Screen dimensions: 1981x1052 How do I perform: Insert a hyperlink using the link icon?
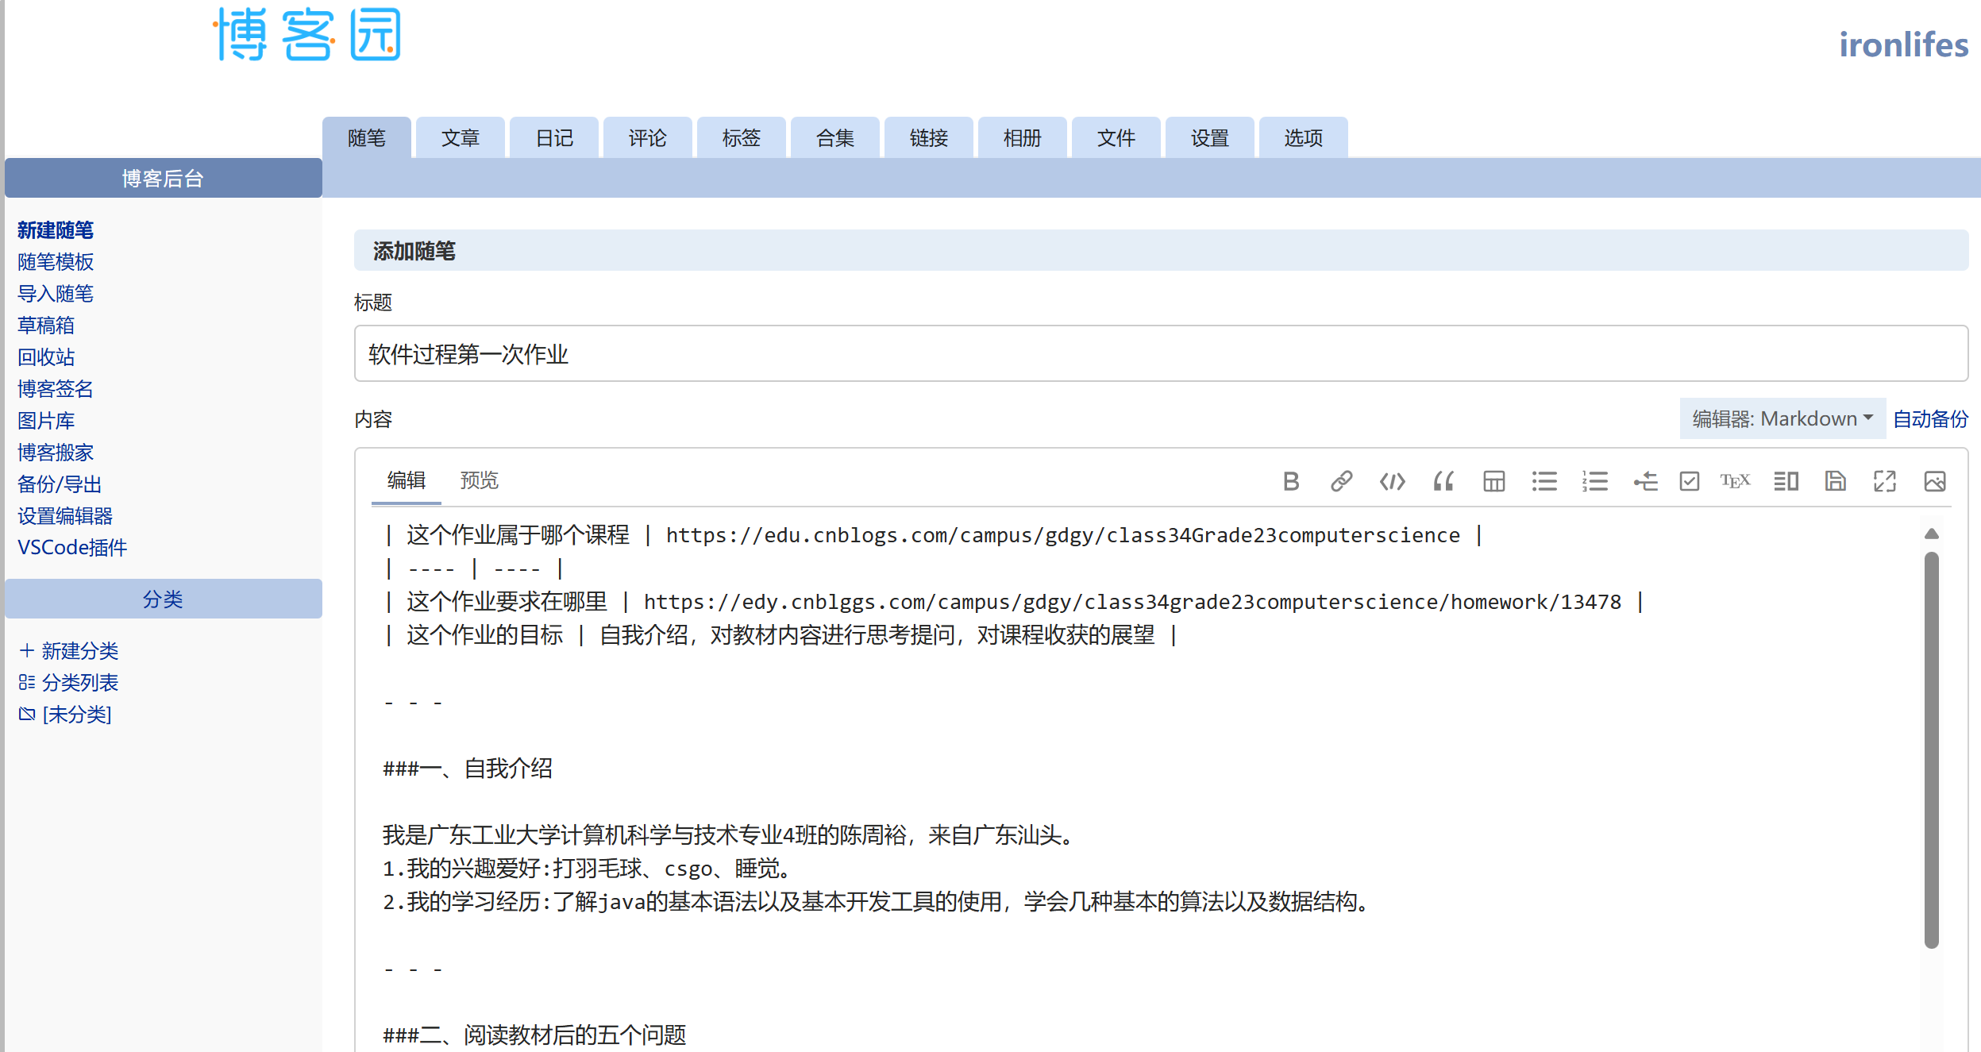click(1341, 481)
